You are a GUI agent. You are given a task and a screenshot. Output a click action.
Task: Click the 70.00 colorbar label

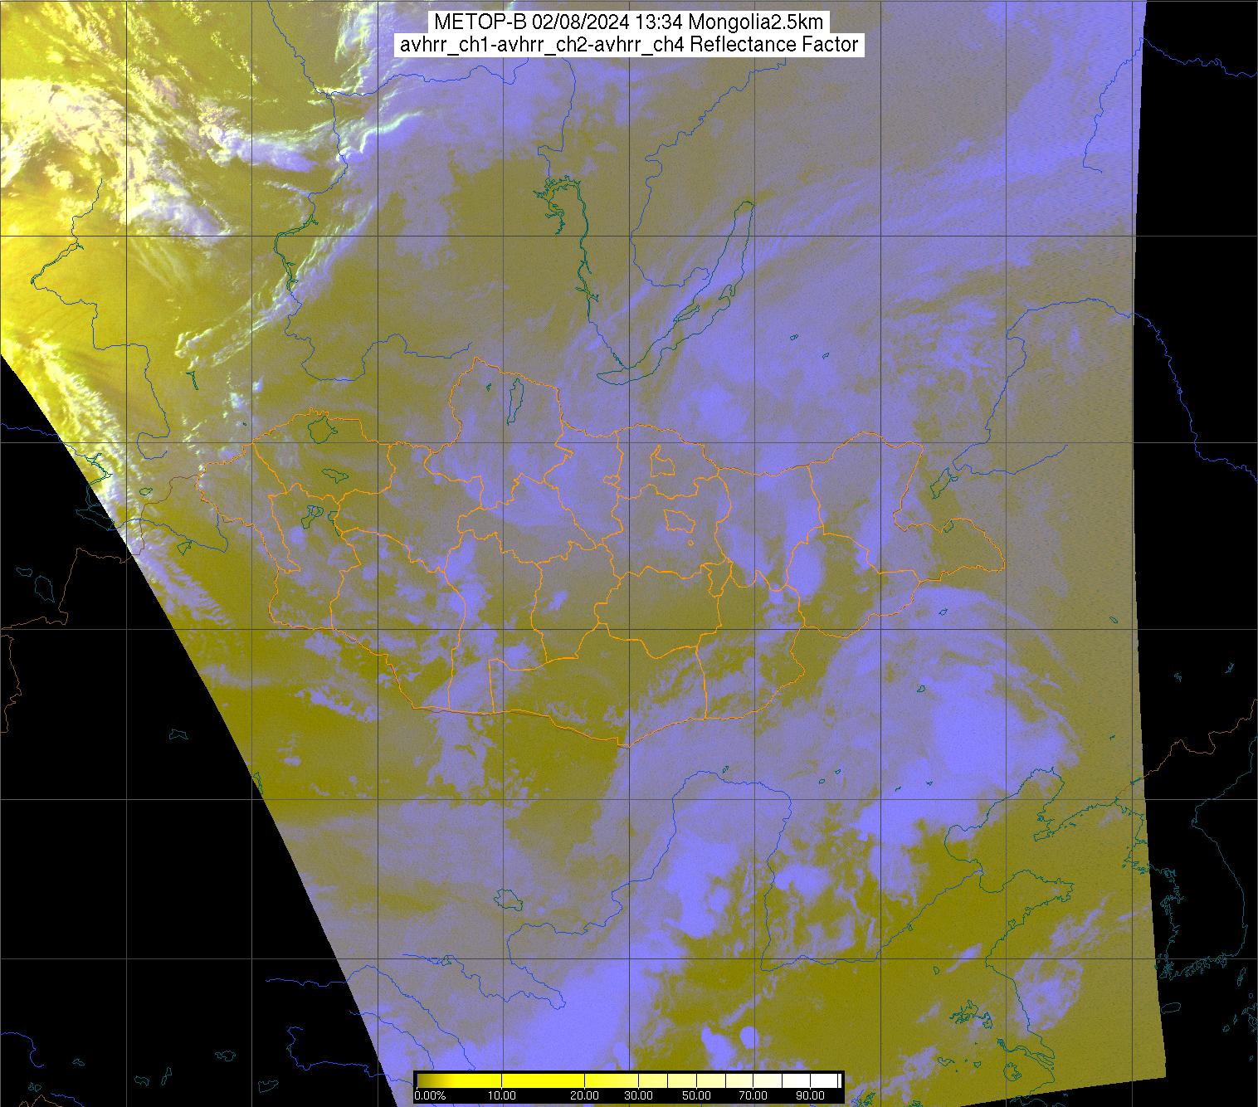click(x=753, y=1095)
